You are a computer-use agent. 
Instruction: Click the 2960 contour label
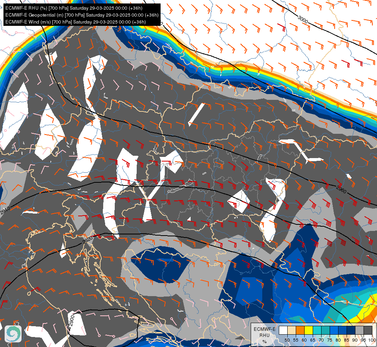(x=342, y=190)
